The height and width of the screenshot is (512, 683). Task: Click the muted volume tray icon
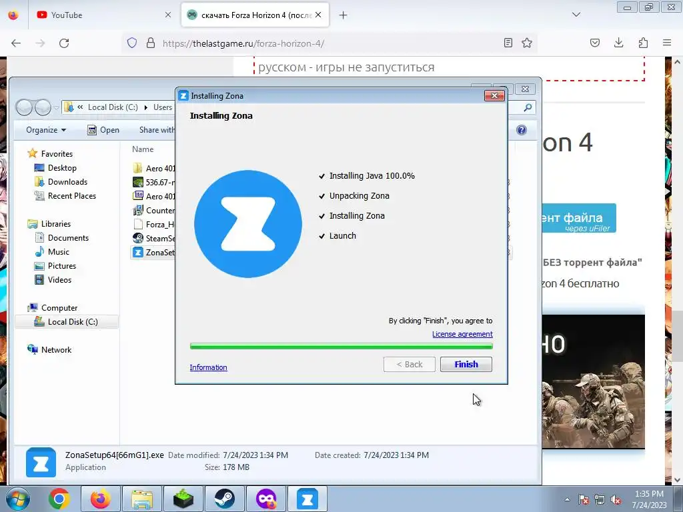[616, 499]
